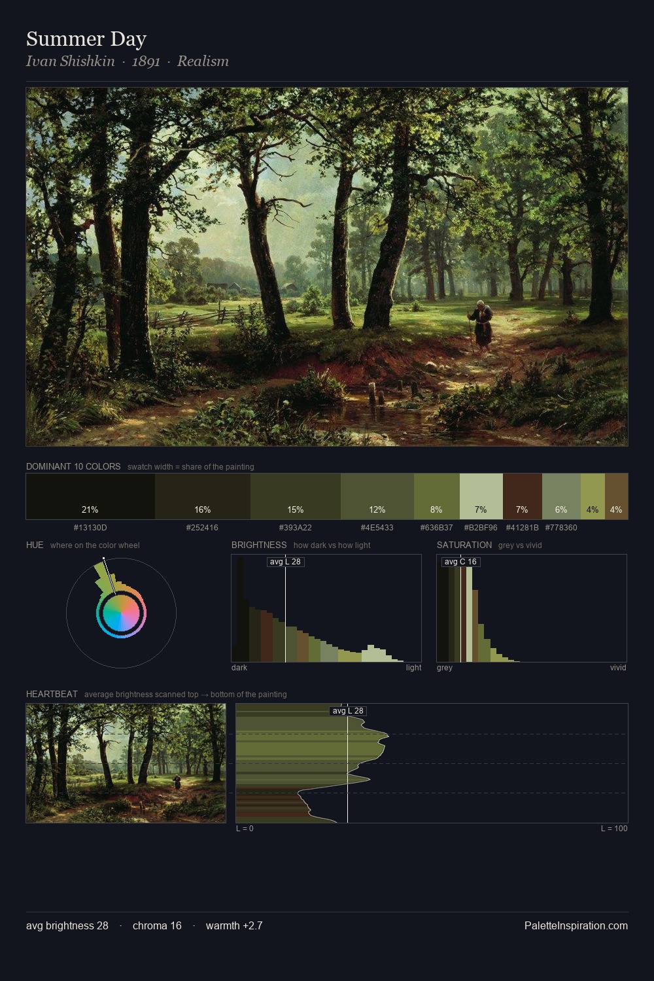Click the chroma 16 footer stat
The width and height of the screenshot is (654, 981).
pos(157,925)
